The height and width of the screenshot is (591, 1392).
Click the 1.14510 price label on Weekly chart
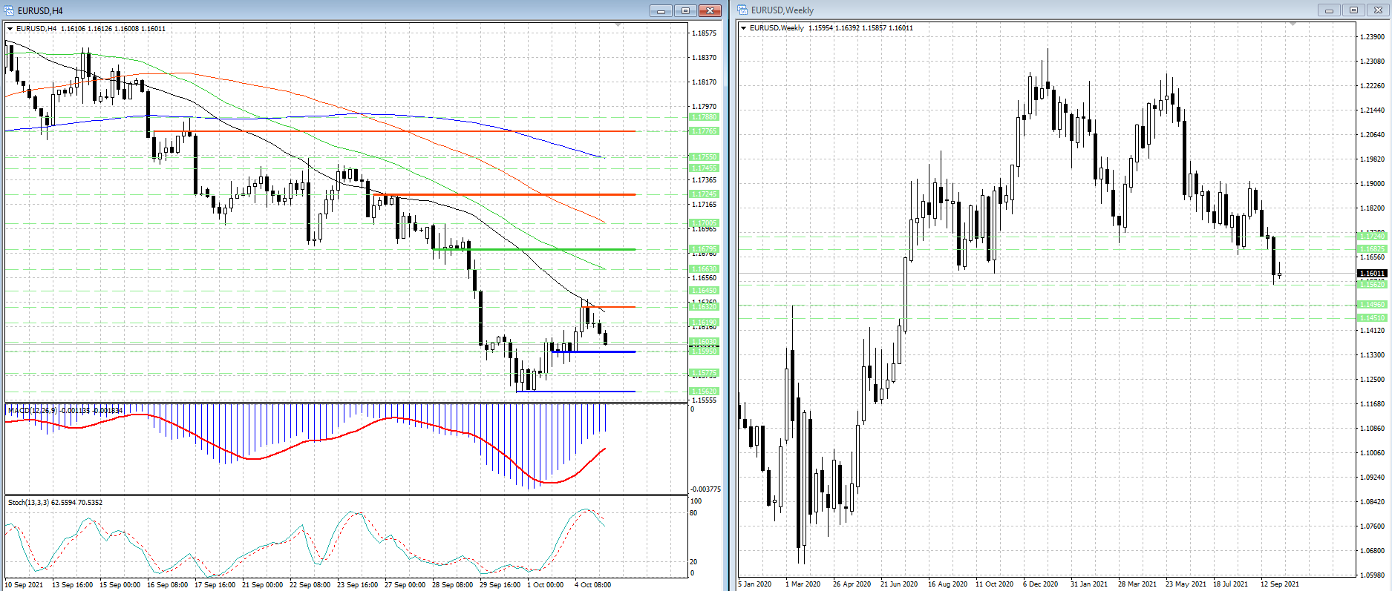pyautogui.click(x=1372, y=318)
